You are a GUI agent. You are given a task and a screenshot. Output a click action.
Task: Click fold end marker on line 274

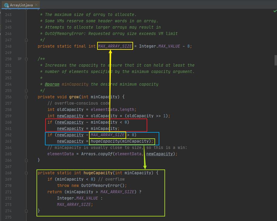(x=26, y=211)
